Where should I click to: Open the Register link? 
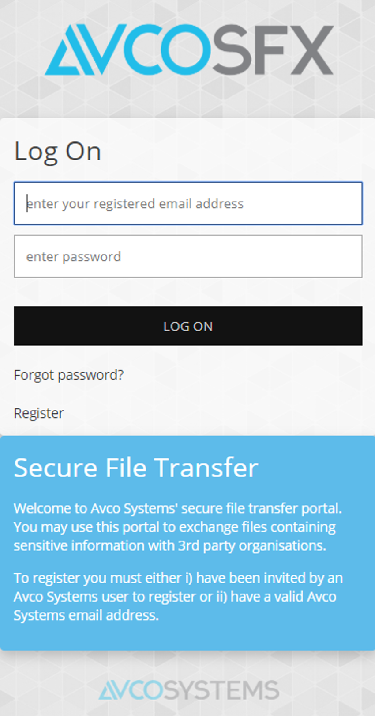[x=39, y=413]
